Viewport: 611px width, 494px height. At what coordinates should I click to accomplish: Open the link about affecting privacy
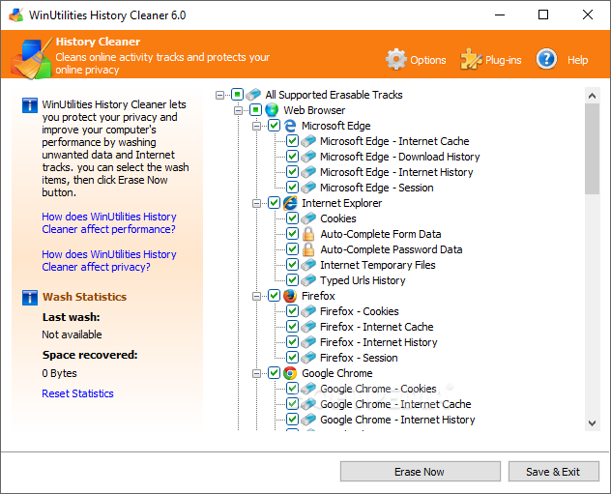coord(109,261)
